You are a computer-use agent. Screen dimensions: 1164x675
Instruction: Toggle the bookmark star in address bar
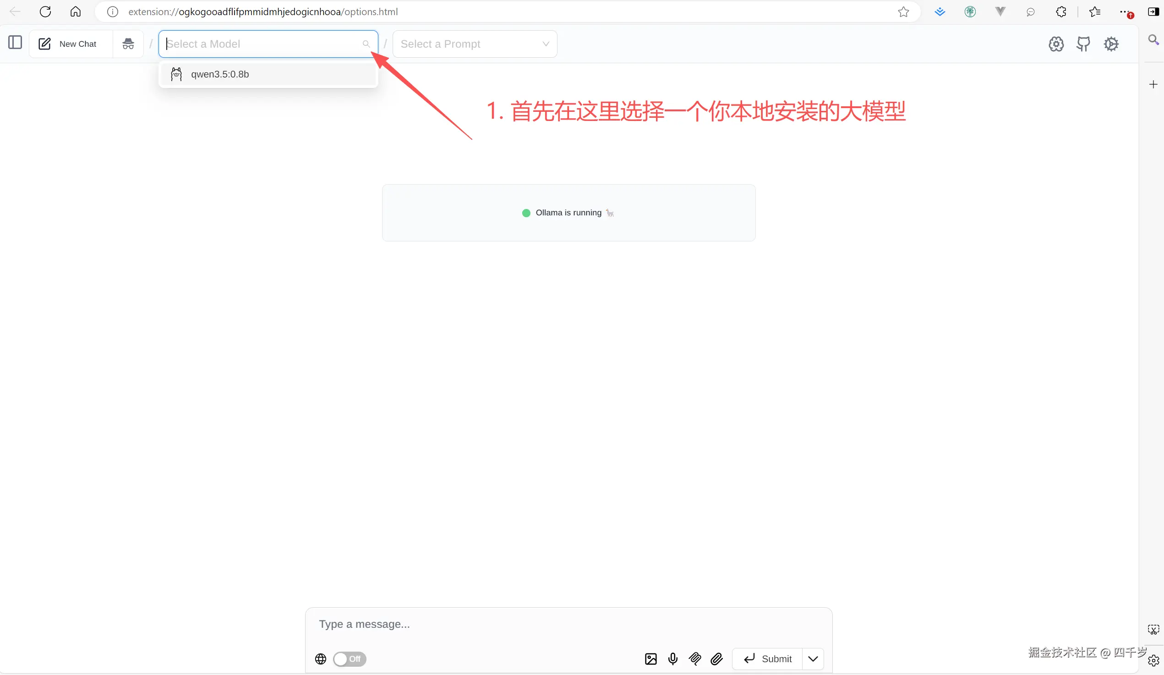coord(903,11)
